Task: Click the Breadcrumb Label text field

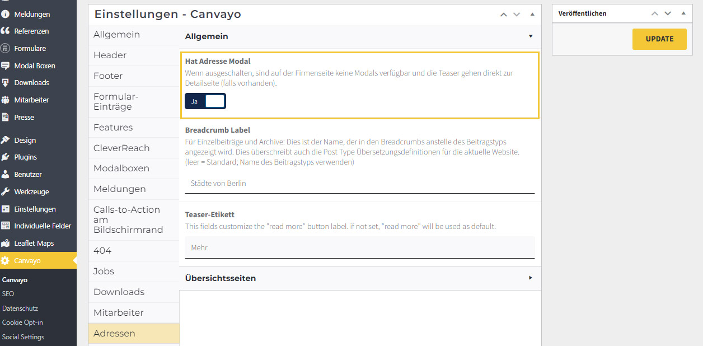Action: tap(359, 183)
